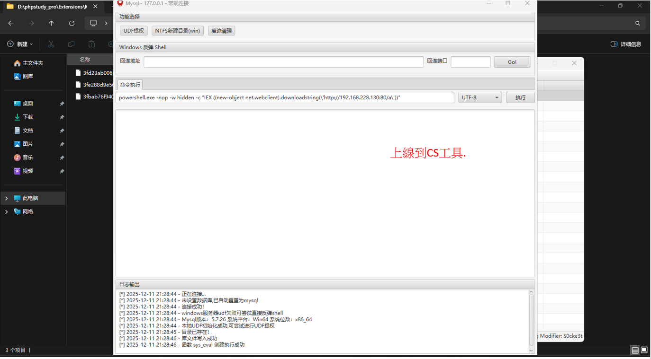Focus the 回连端口 input field

[x=470, y=62]
